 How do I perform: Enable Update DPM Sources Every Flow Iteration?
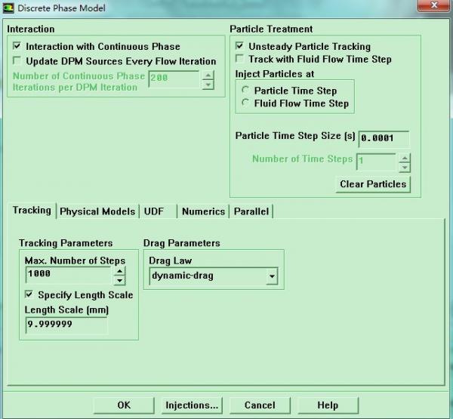(x=17, y=61)
